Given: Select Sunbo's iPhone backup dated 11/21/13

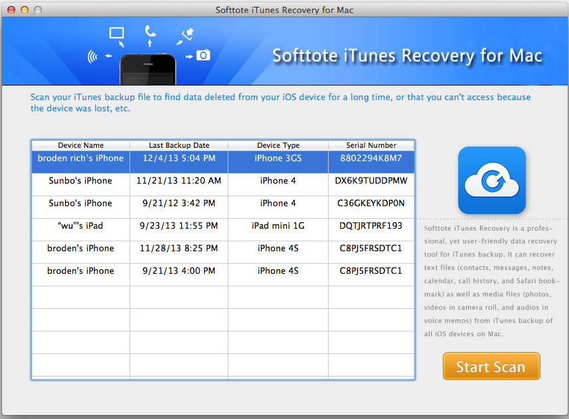Looking at the screenshot, I should pyautogui.click(x=80, y=181).
